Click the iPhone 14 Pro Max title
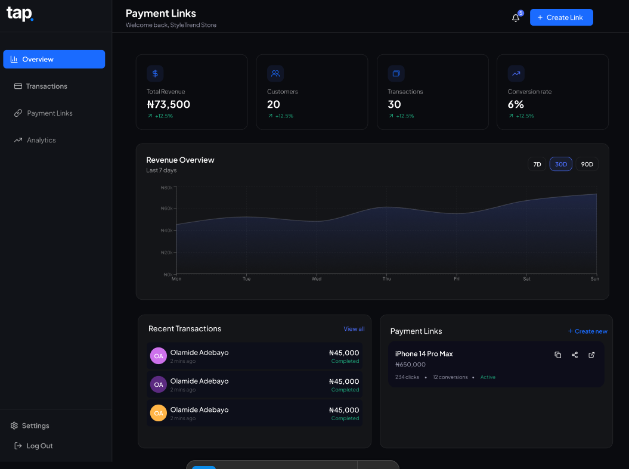Image resolution: width=629 pixels, height=469 pixels. click(424, 354)
